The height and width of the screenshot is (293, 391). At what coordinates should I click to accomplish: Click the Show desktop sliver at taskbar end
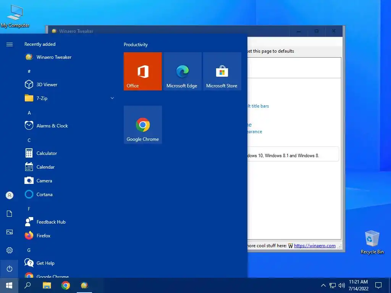pos(390,285)
